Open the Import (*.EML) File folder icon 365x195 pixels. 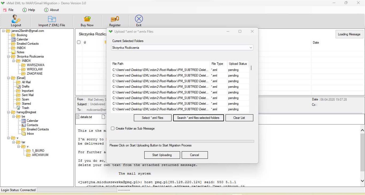52,19
